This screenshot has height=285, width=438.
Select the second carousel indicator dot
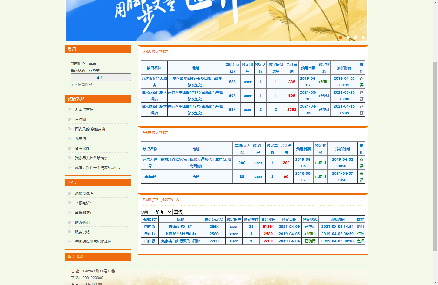pos(348,37)
